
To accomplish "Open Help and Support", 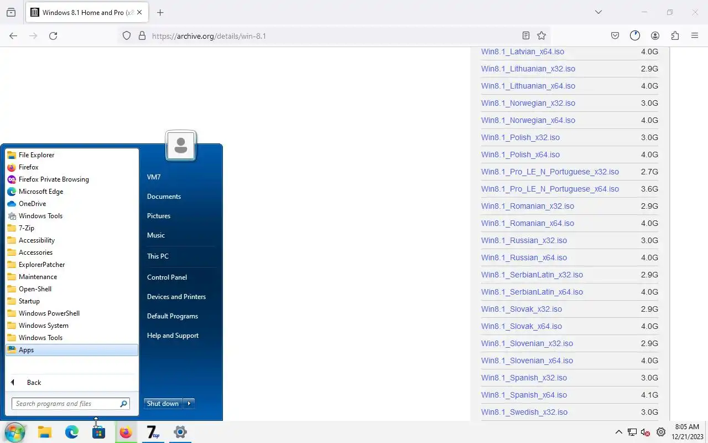I will [173, 336].
